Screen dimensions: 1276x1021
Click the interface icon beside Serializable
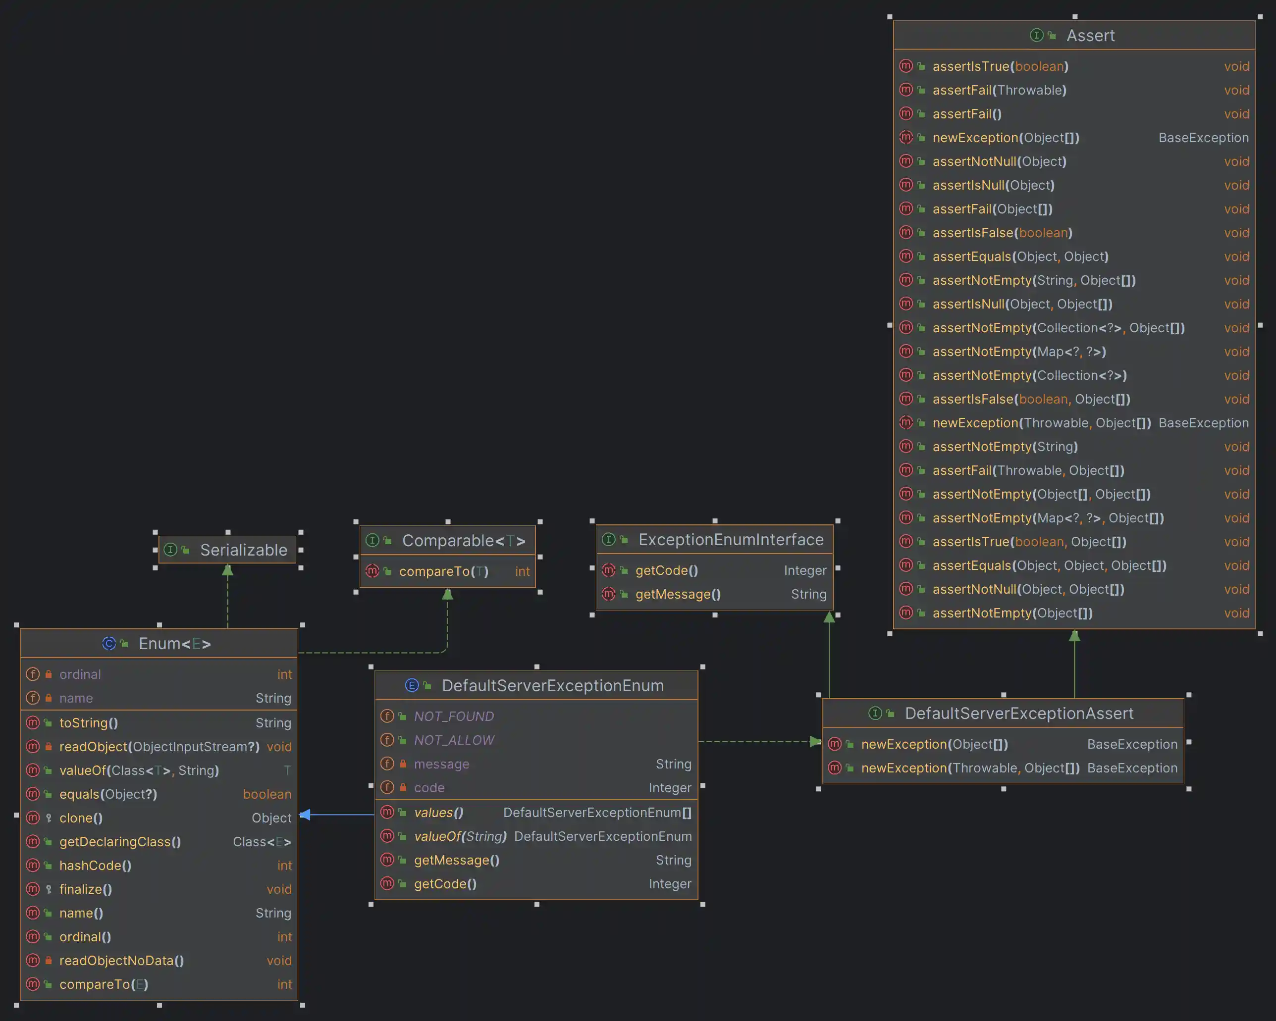click(x=170, y=550)
